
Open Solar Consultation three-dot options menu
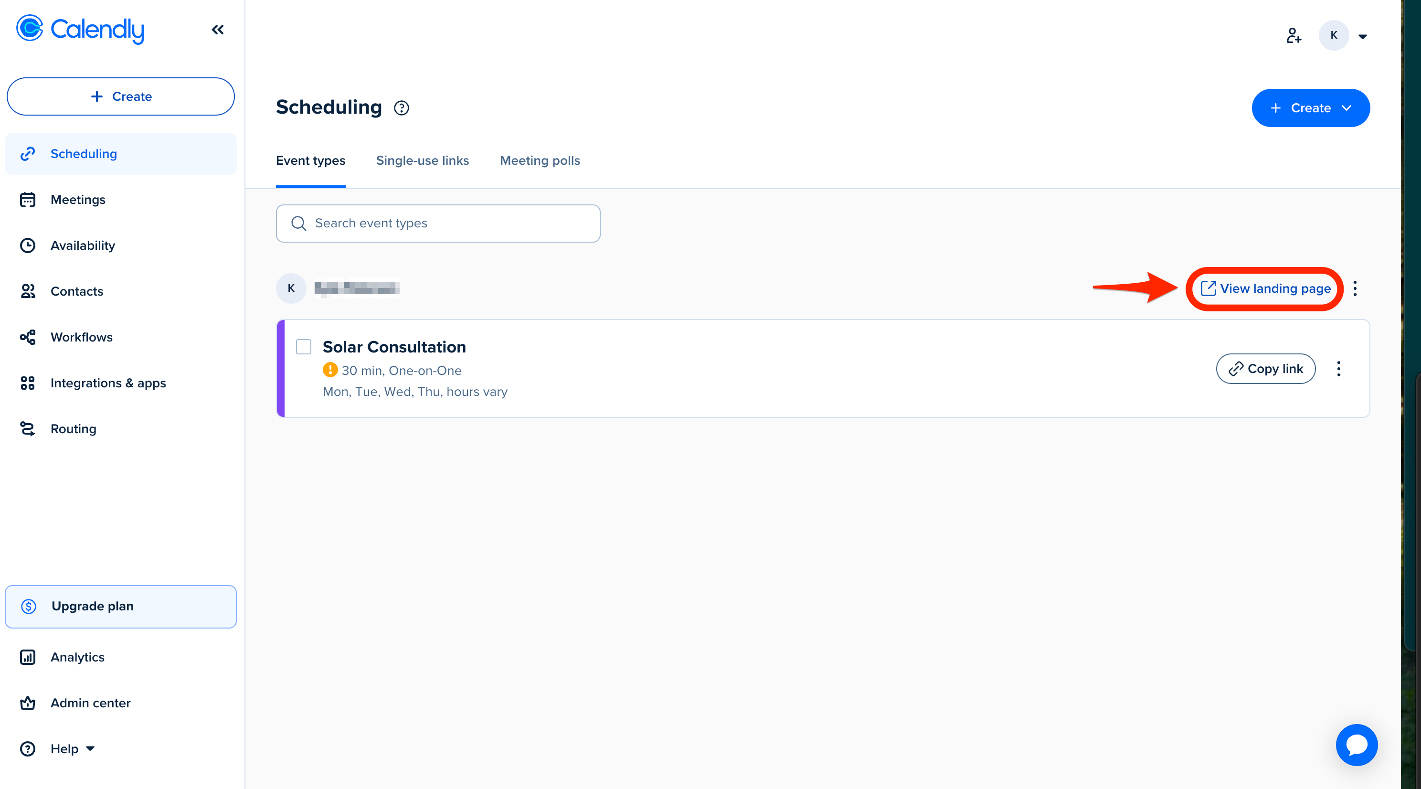click(1338, 369)
